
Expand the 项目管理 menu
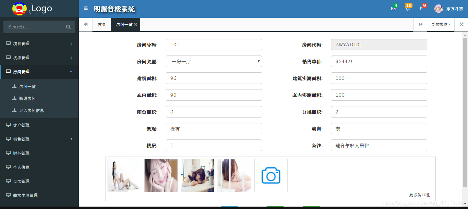(39, 44)
